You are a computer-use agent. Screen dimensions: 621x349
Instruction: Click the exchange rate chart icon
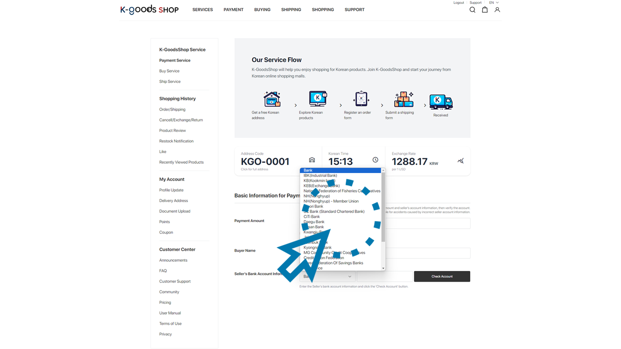(460, 160)
